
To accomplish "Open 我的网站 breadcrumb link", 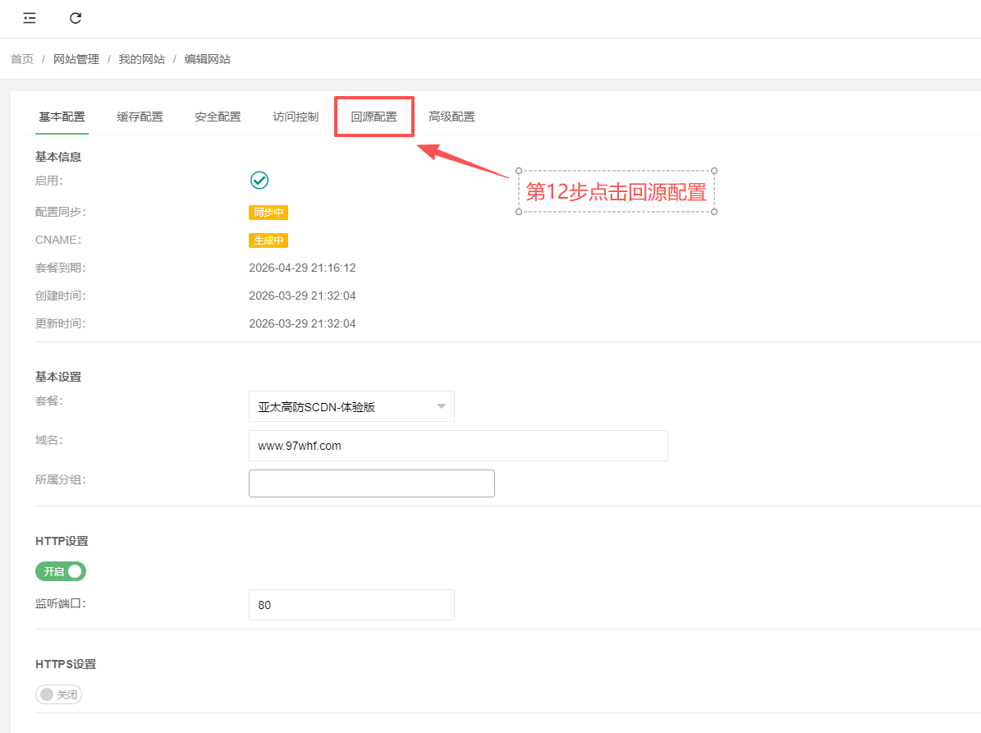I will point(141,59).
